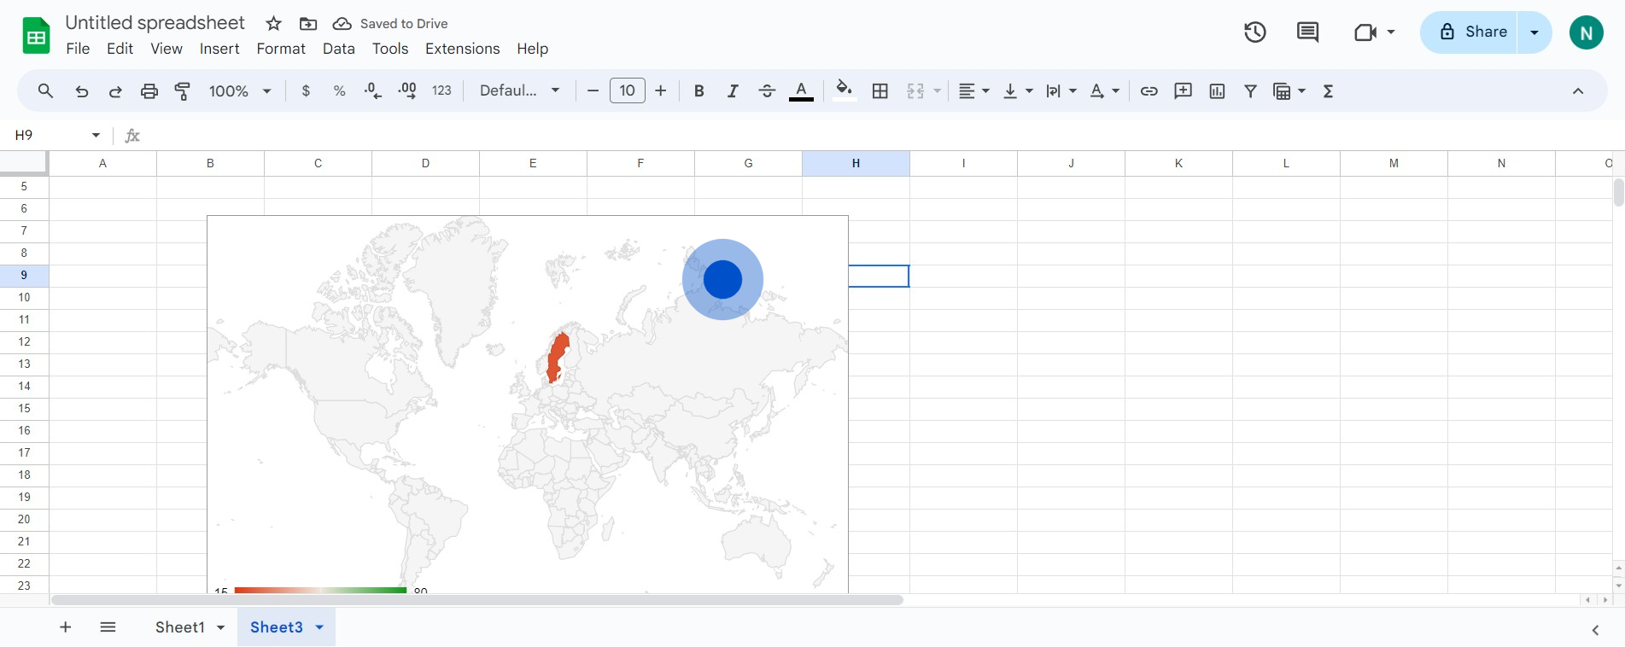Open vertical align dropdown
1625x647 pixels.
point(1018,90)
